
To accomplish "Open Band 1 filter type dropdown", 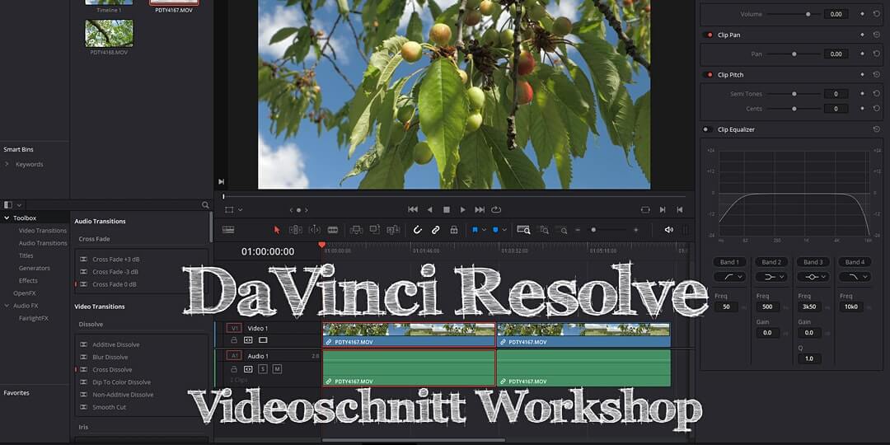I will (730, 277).
